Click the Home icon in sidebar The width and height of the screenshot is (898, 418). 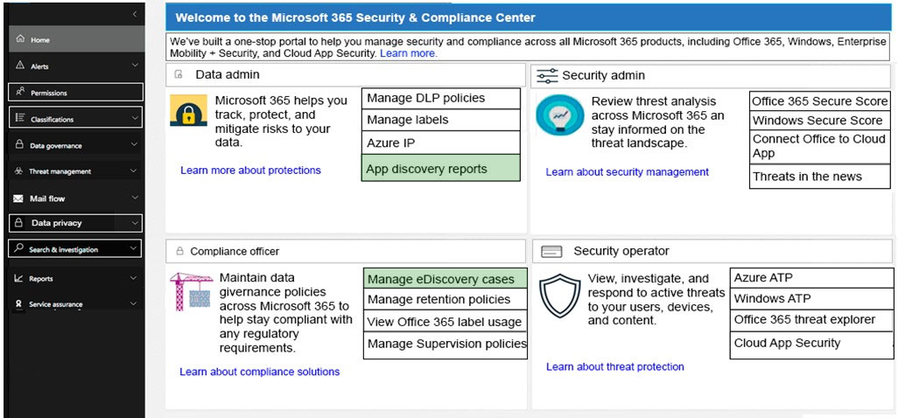(21, 39)
